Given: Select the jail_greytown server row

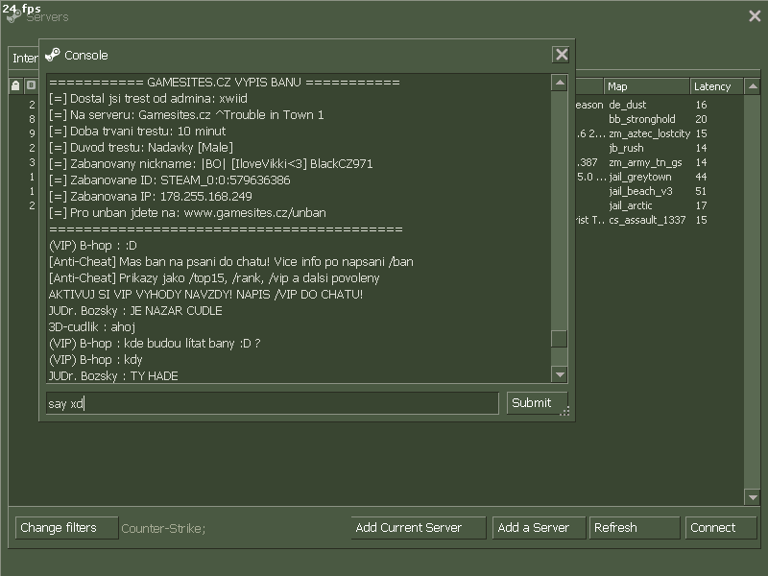Looking at the screenshot, I should (x=641, y=177).
